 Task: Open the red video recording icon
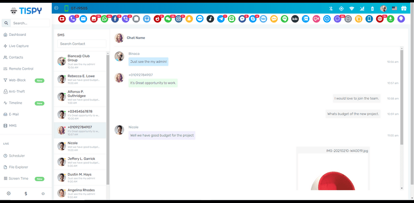[62, 19]
